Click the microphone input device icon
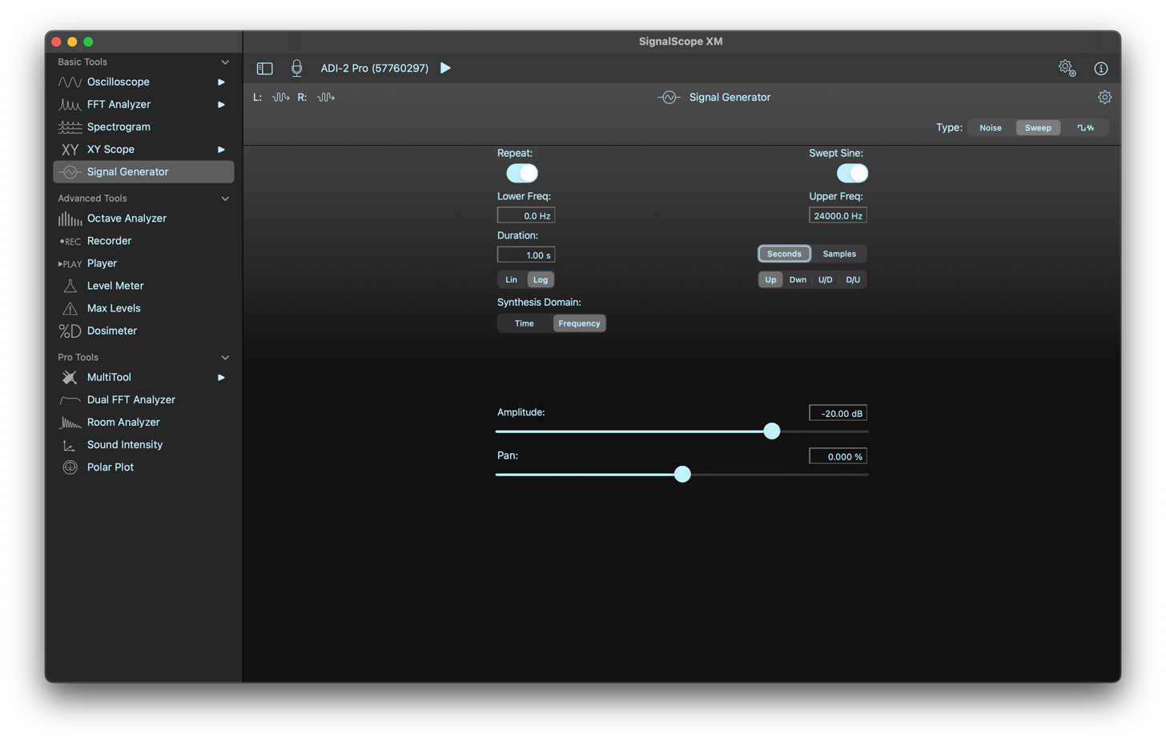Image resolution: width=1166 pixels, height=742 pixels. coord(296,69)
